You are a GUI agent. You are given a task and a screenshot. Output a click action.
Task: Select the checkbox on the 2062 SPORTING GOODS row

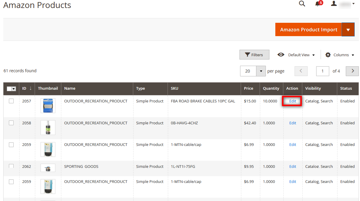point(11,166)
